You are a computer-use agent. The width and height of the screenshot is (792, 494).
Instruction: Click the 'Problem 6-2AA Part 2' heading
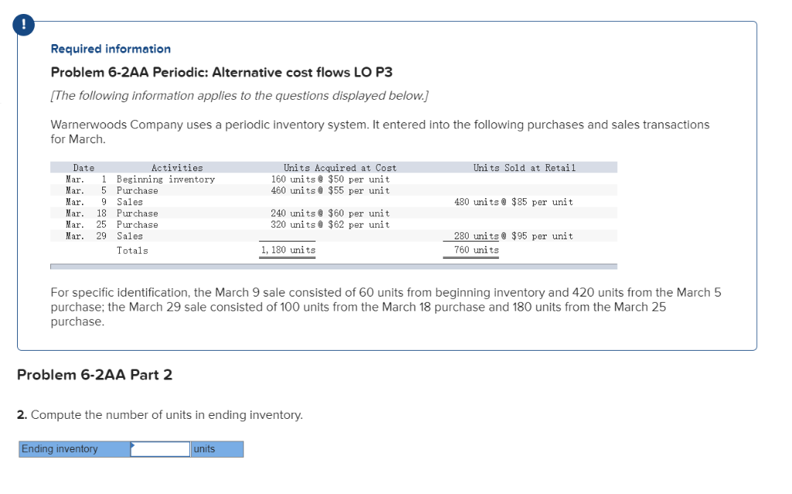(x=94, y=375)
